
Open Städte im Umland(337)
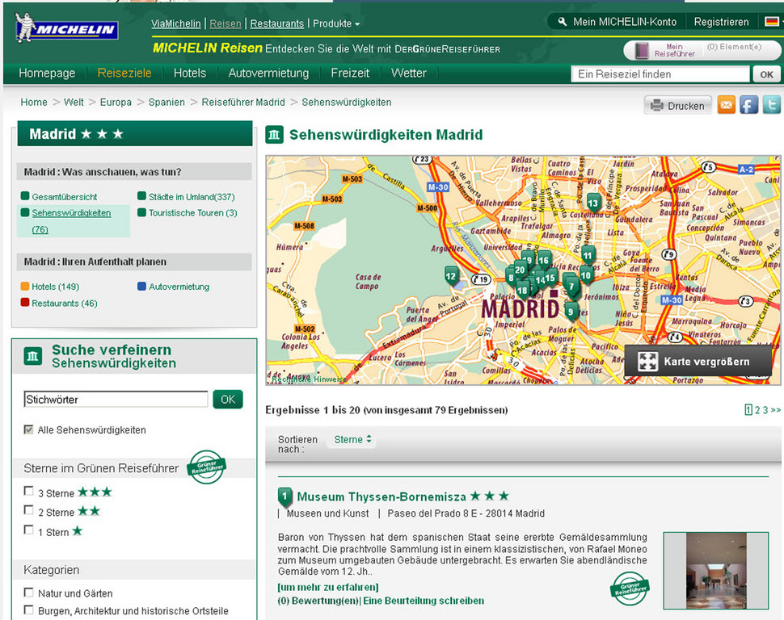click(x=192, y=197)
